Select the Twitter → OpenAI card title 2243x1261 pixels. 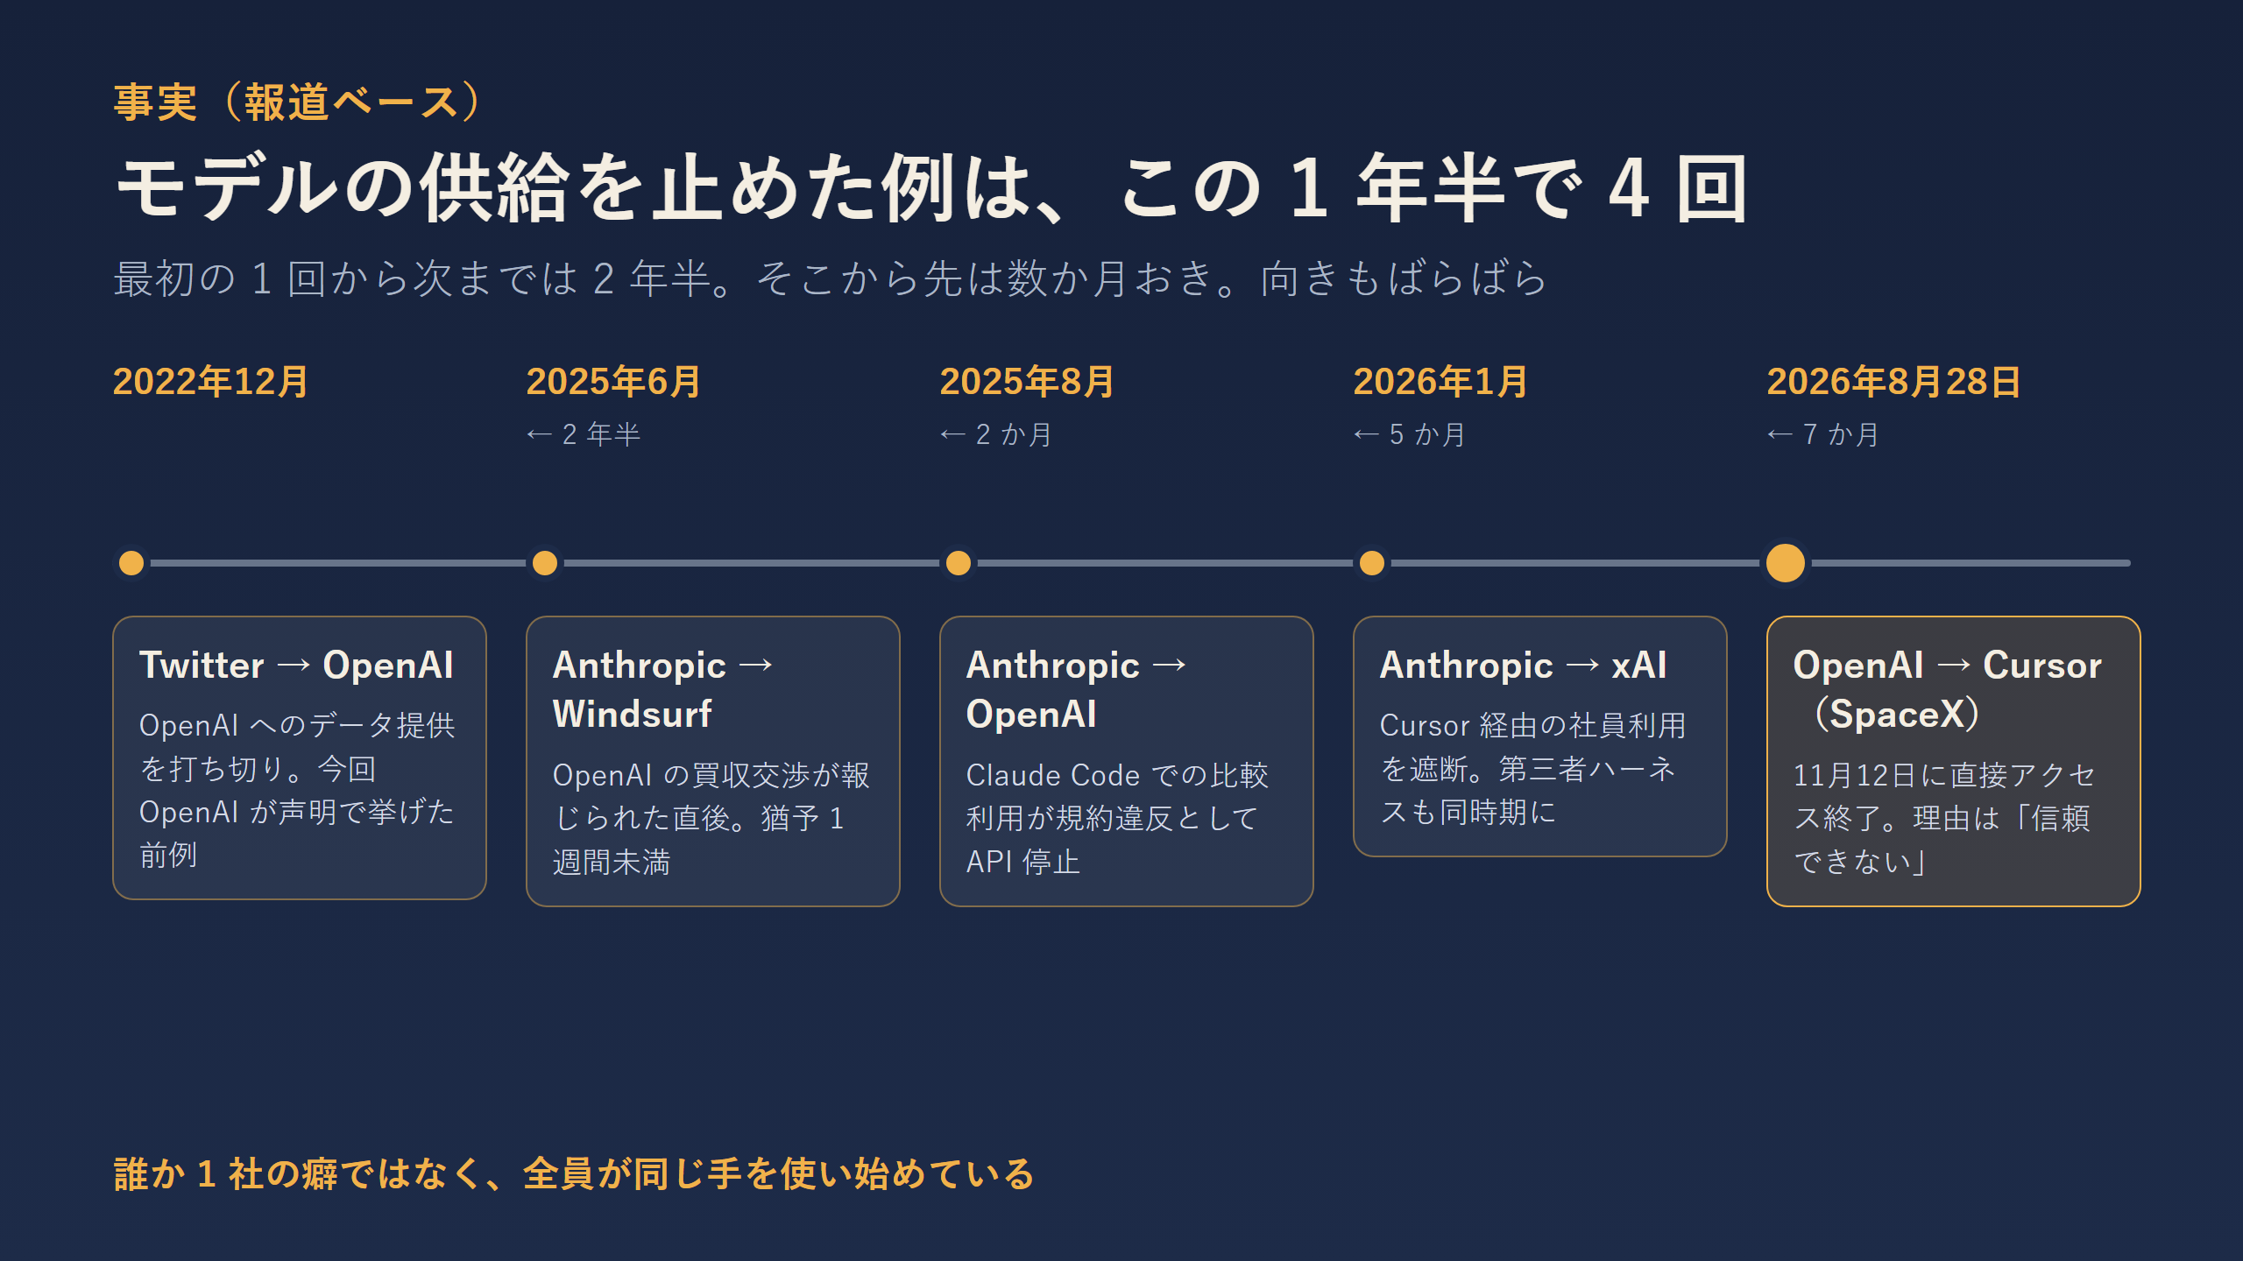(296, 666)
